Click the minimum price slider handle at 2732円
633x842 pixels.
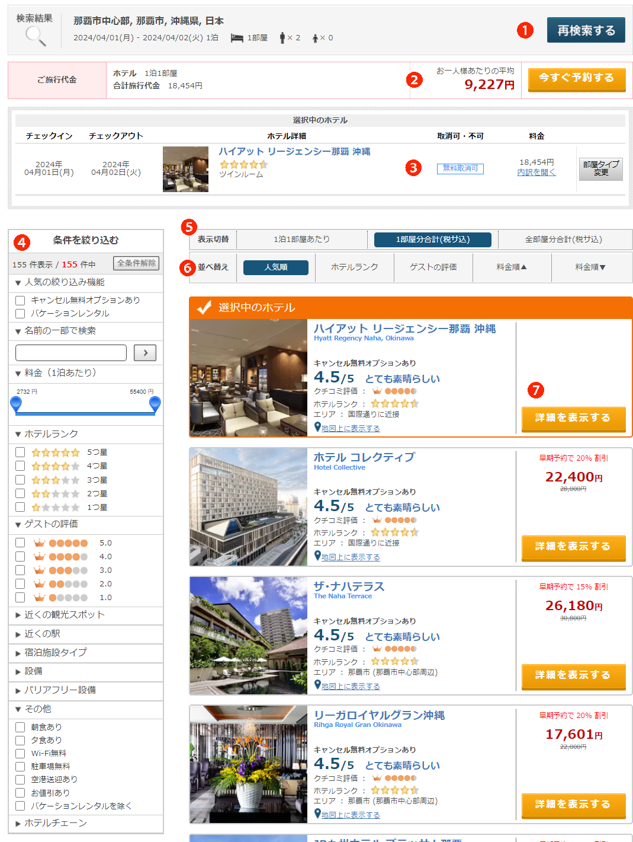tap(16, 404)
